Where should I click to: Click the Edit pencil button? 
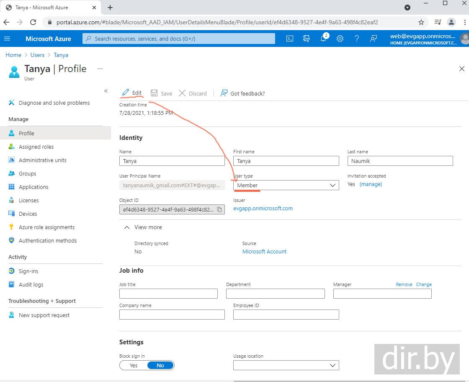click(132, 93)
